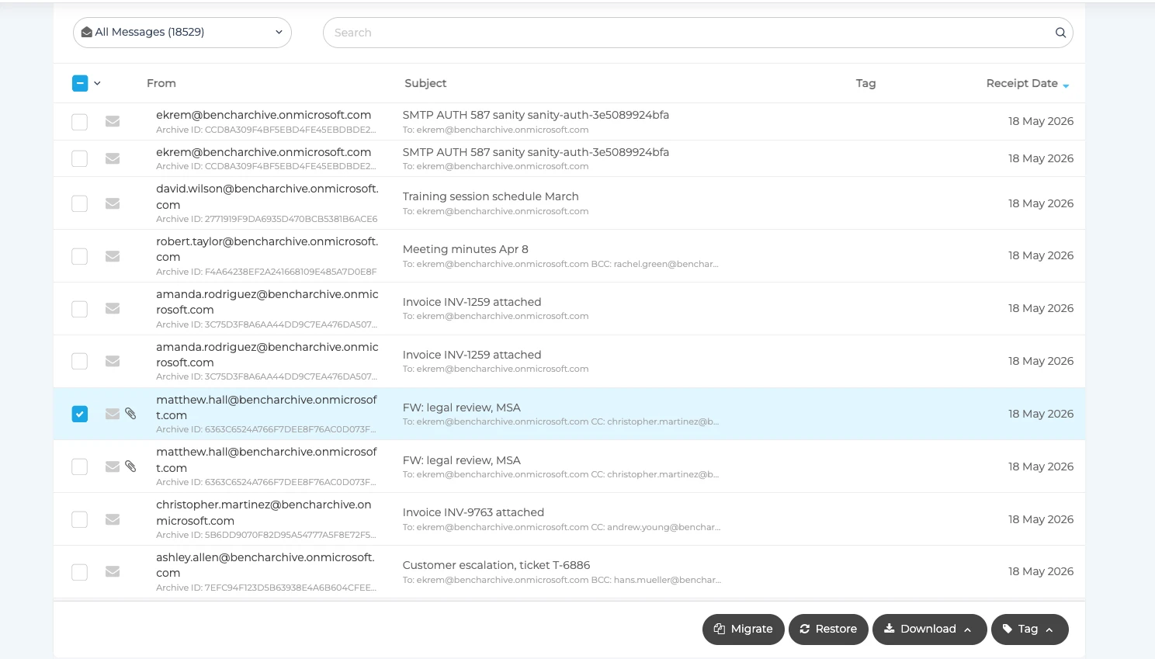
Task: Click Archive ID starting 7EFC94F123D5
Action: click(x=266, y=588)
